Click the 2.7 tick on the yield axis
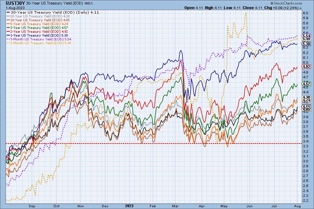This screenshot has width=314, height=209. [x=306, y=176]
